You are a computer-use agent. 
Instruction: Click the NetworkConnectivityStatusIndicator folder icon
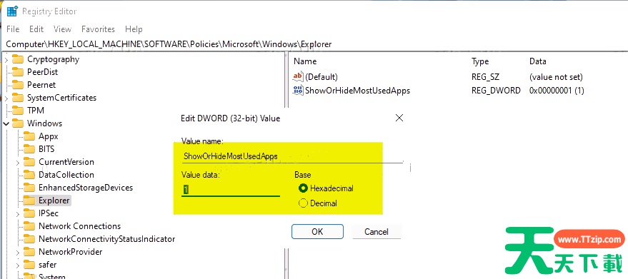click(x=29, y=239)
